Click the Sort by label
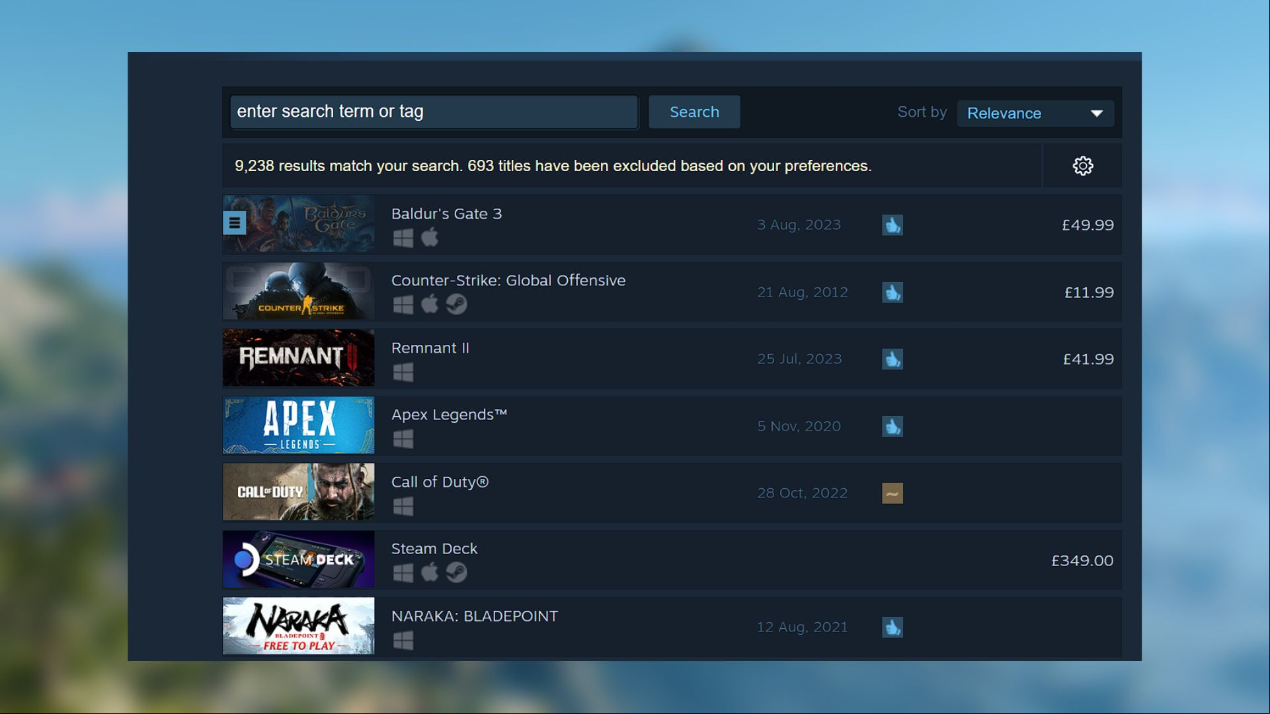 tap(922, 112)
